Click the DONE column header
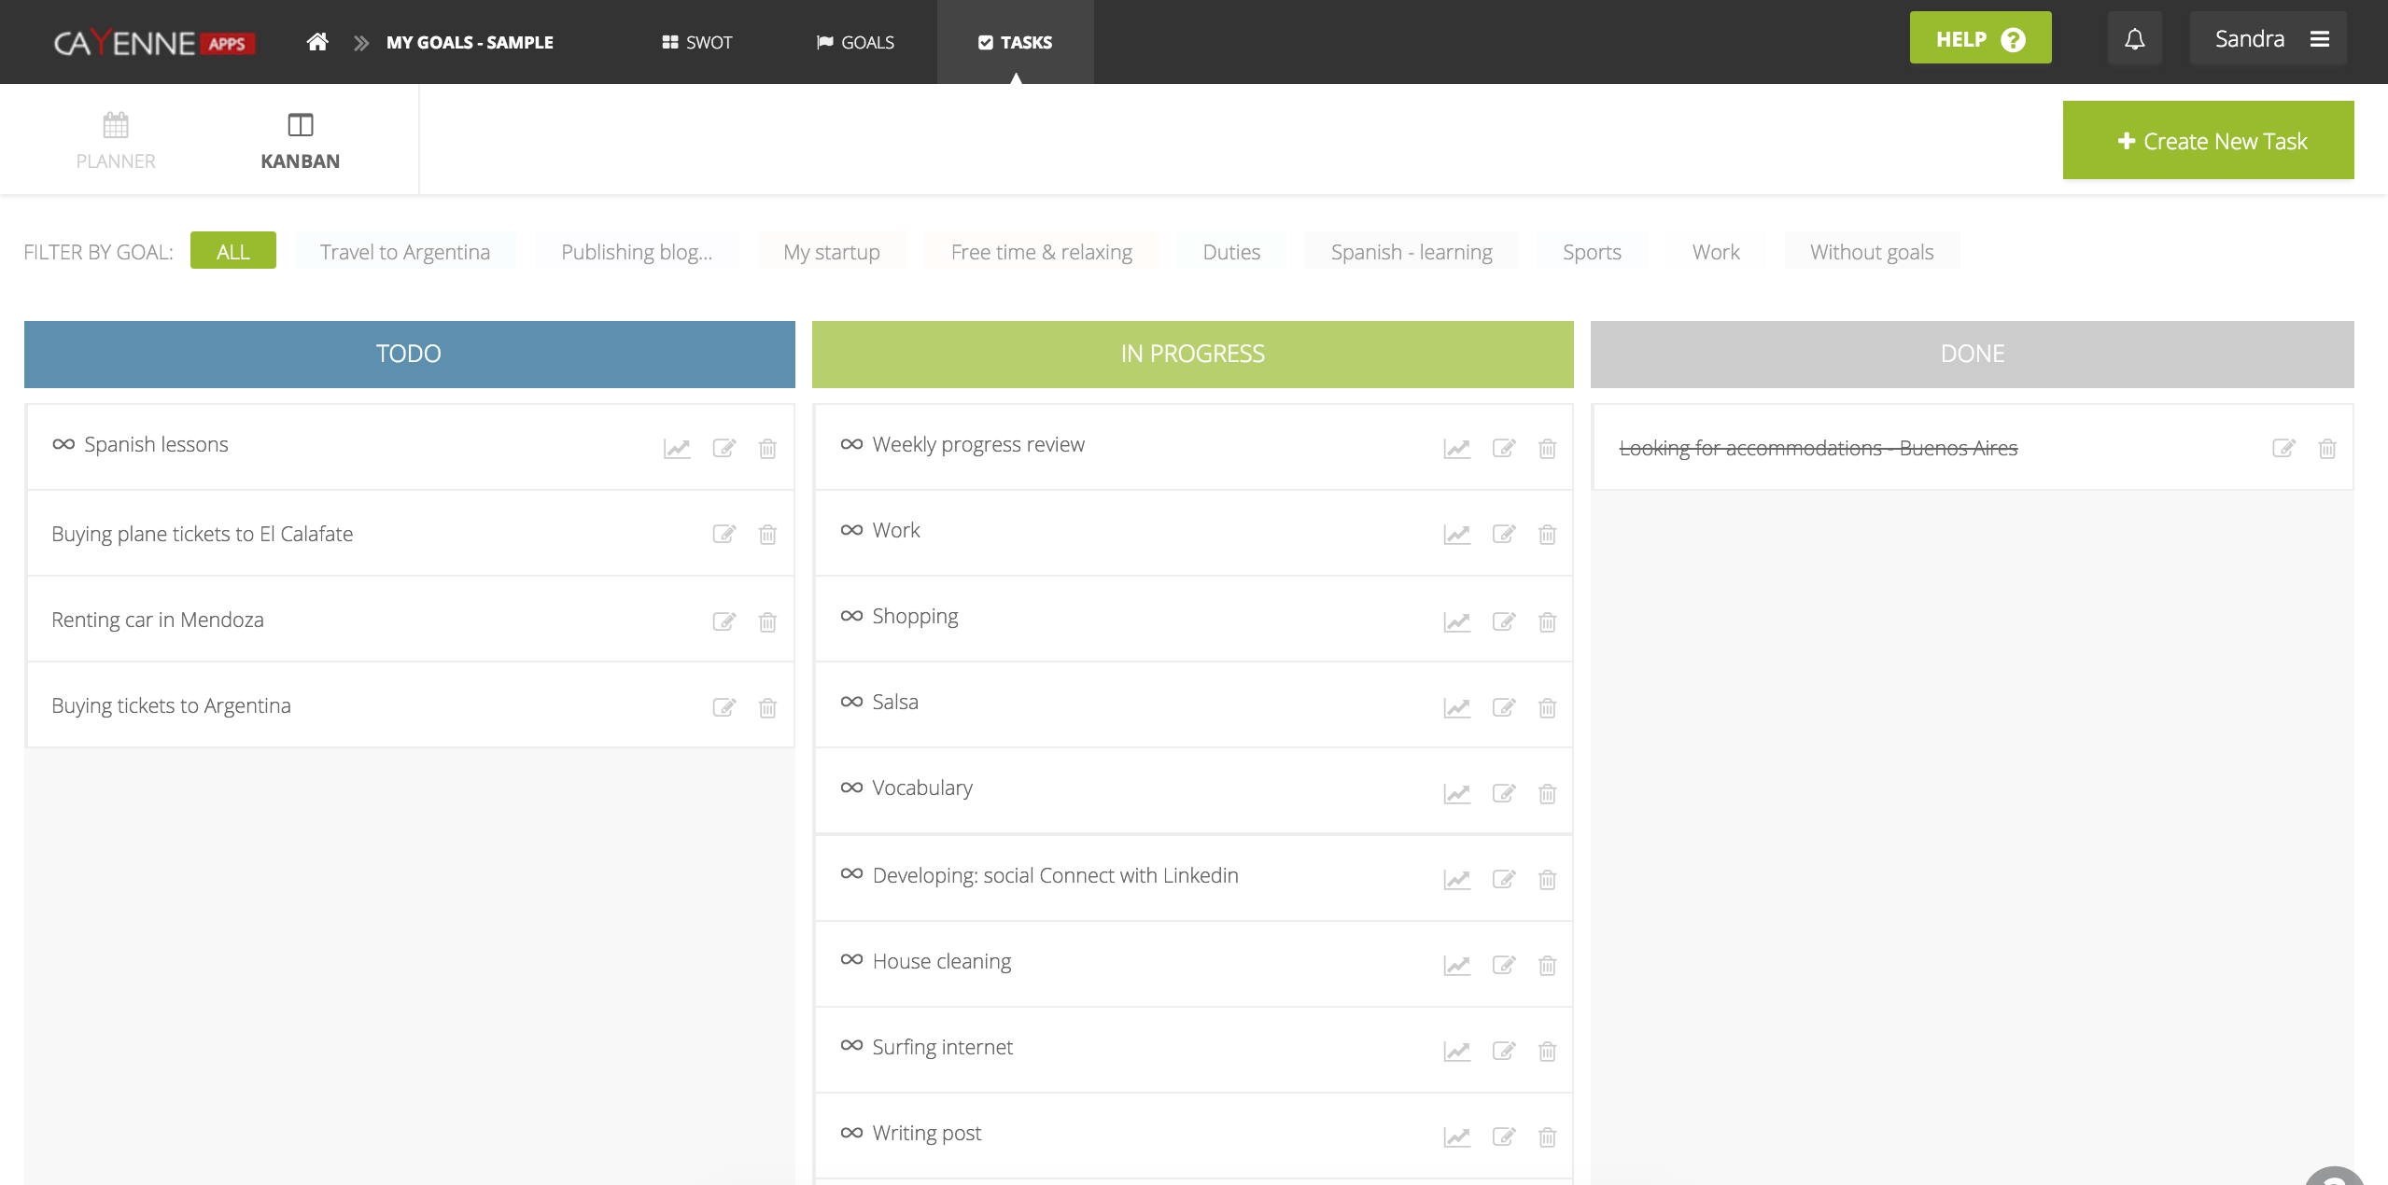This screenshot has width=2388, height=1185. [1972, 354]
